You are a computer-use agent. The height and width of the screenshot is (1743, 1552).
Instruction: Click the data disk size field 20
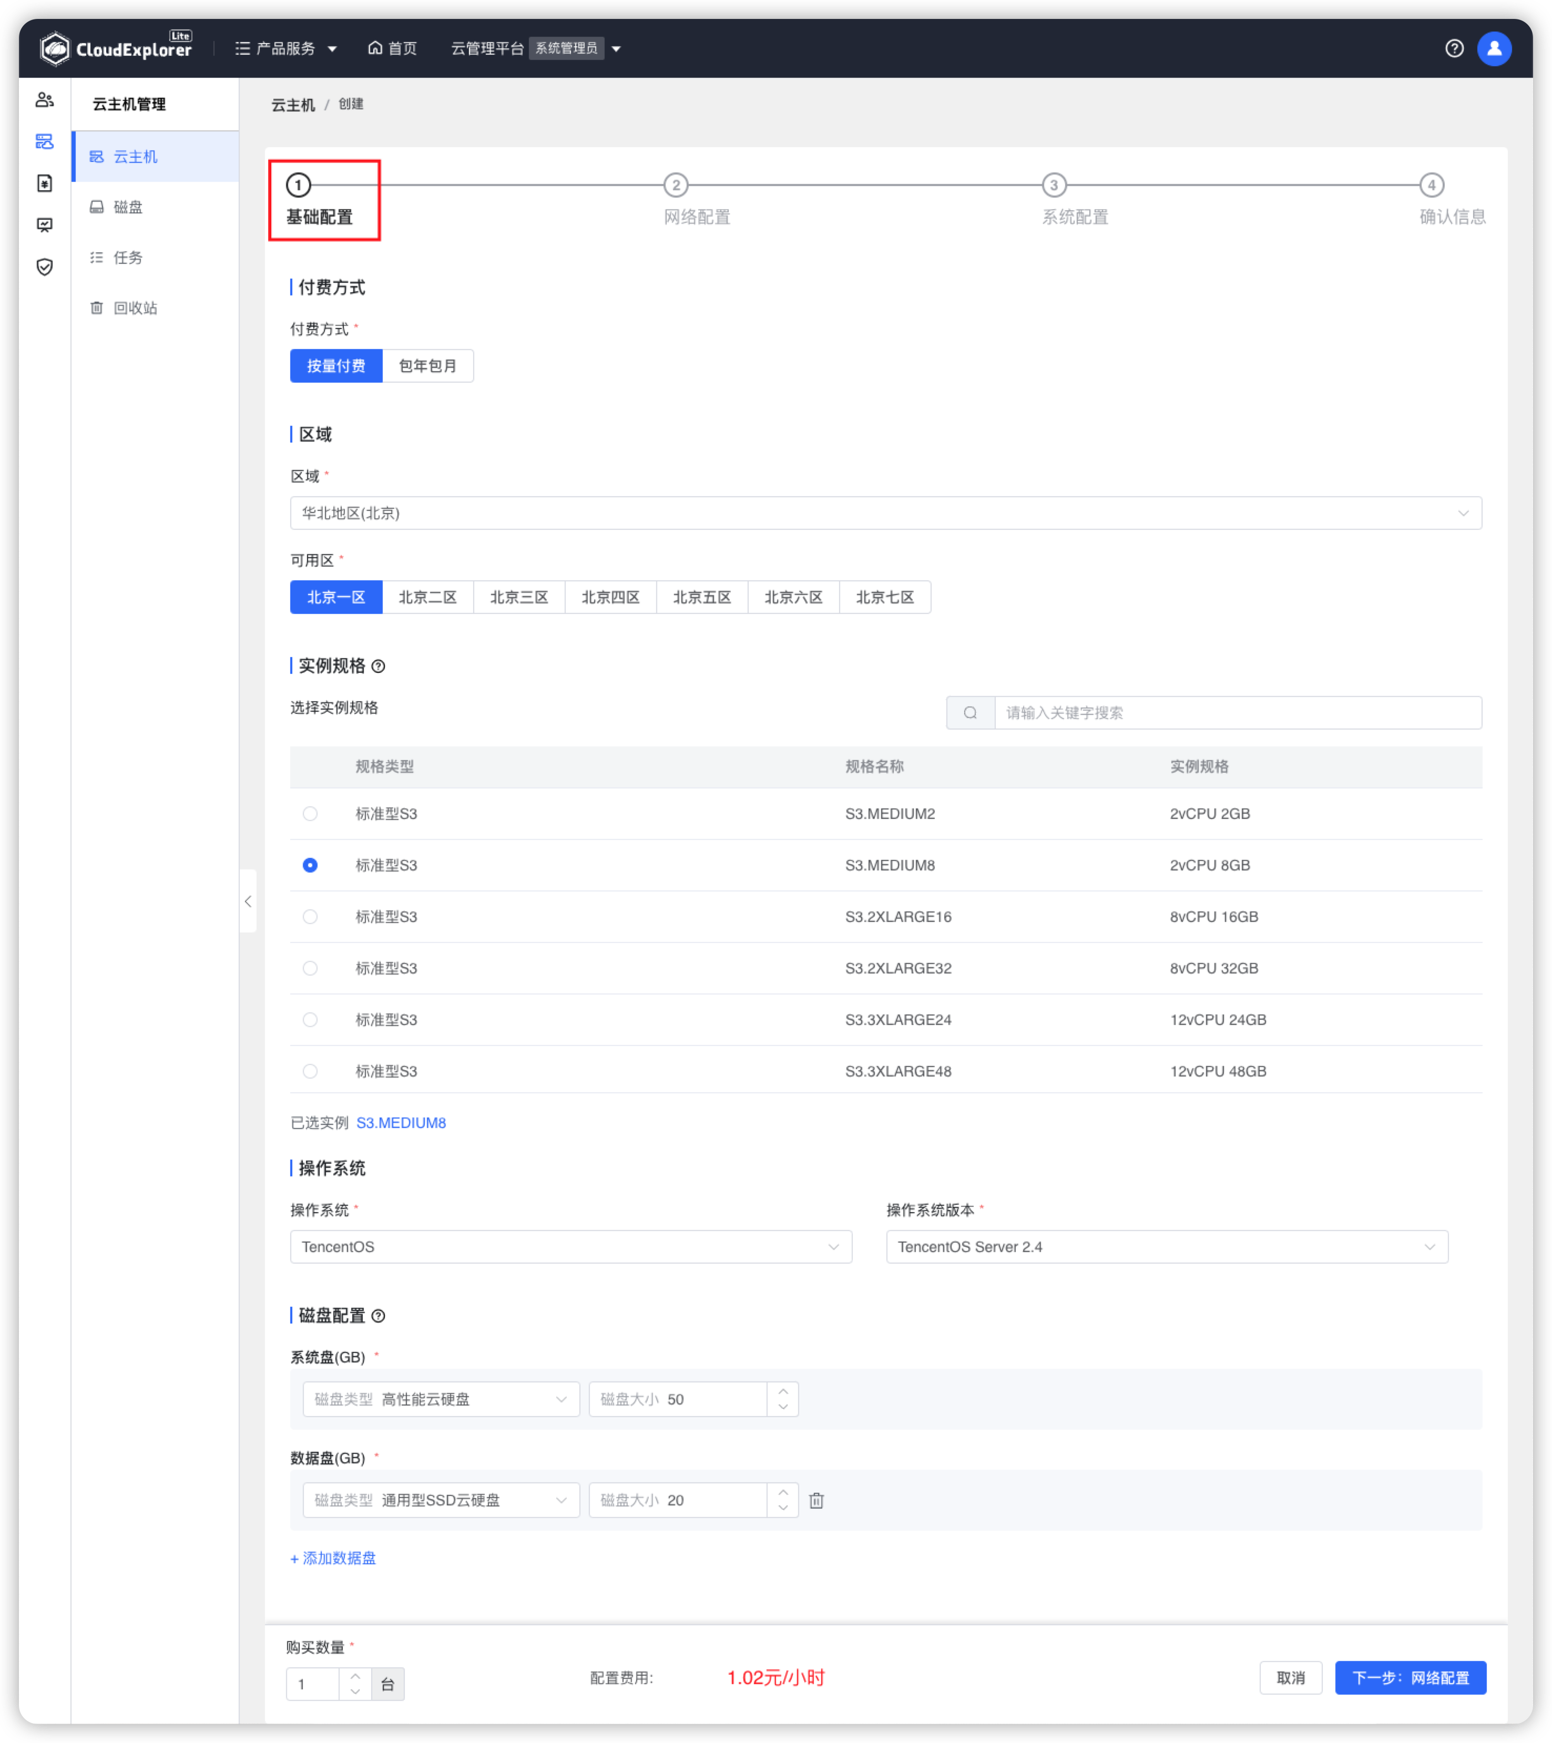[x=678, y=1500]
